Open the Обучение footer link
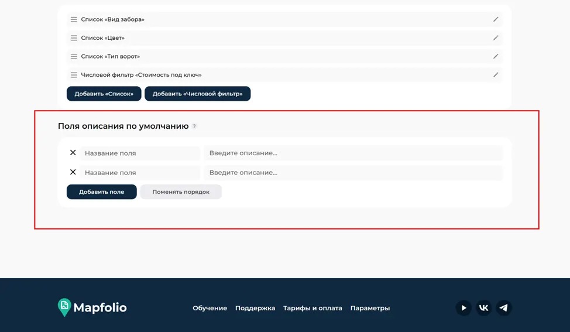 (x=210, y=308)
